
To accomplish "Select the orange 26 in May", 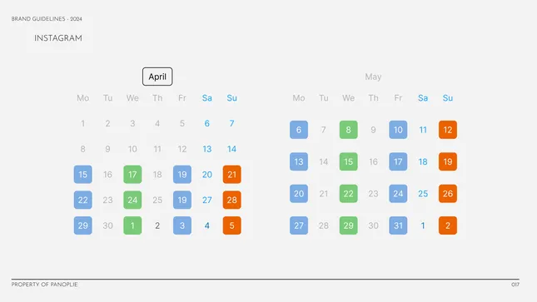I will click(448, 194).
